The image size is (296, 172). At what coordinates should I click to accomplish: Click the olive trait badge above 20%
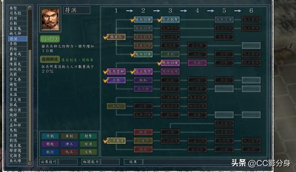[x=50, y=60]
